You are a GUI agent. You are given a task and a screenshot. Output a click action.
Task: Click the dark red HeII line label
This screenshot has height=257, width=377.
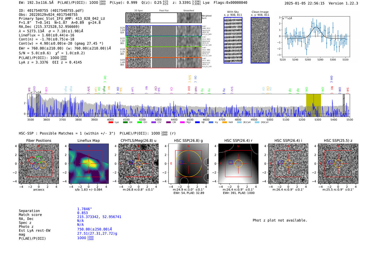[196, 90]
